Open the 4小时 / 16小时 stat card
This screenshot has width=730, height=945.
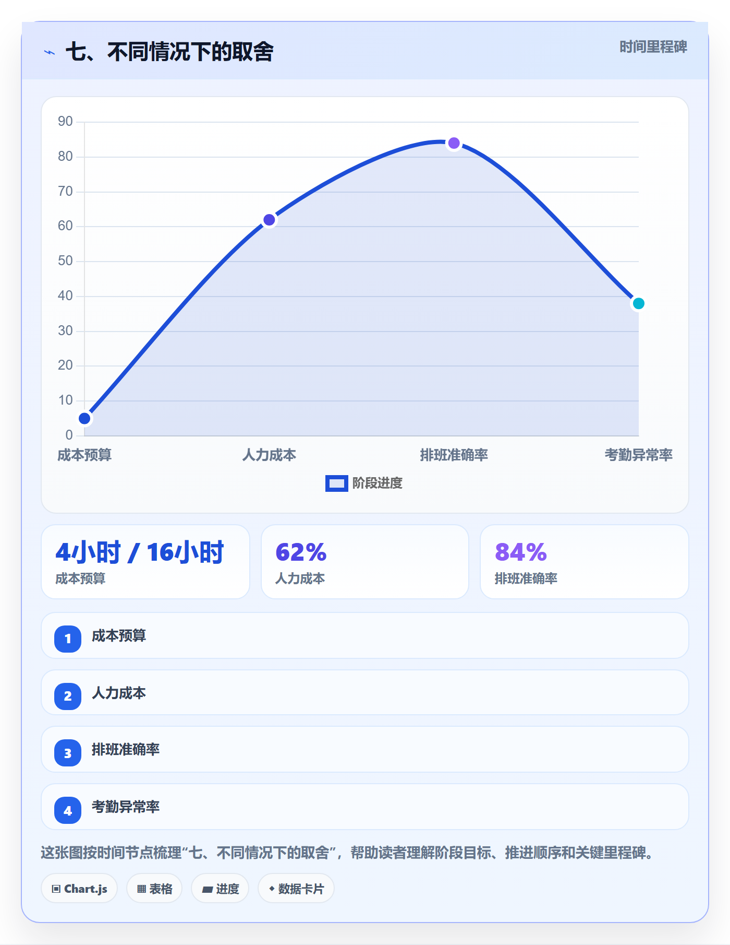(x=145, y=562)
